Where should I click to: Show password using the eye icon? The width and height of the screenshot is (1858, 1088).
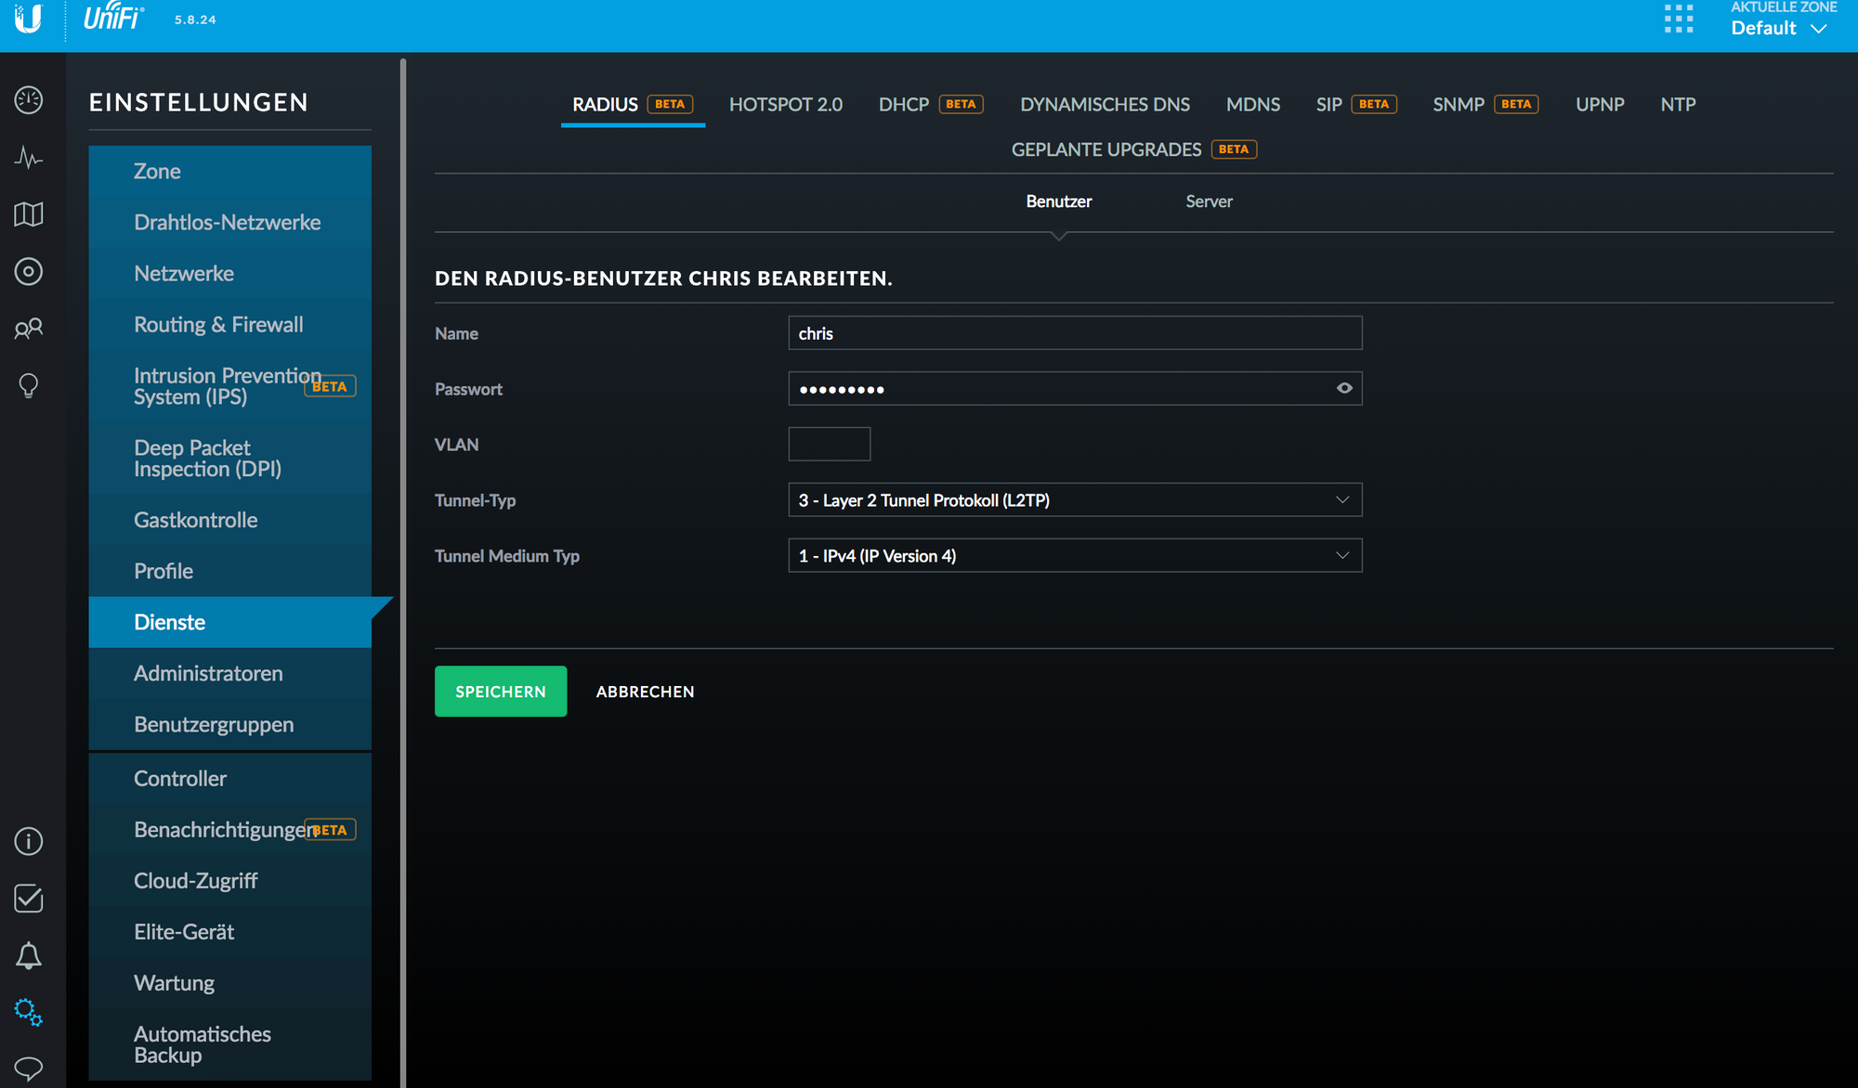[x=1343, y=388]
